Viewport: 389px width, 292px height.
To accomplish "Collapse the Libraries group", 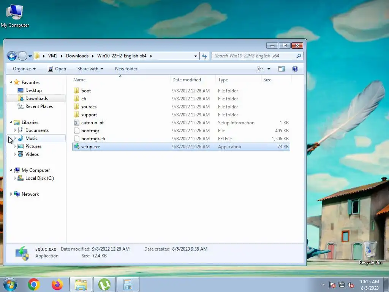I will pos(11,122).
